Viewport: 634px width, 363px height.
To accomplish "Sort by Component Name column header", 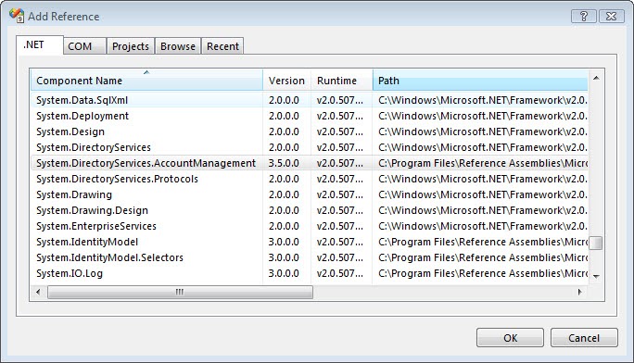I will point(146,81).
